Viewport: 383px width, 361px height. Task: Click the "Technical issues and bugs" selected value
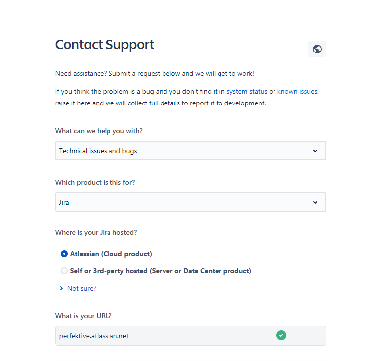[x=98, y=151]
